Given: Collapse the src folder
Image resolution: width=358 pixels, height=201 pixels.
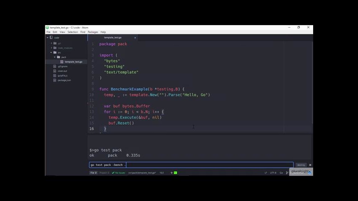Looking at the screenshot, I should [51, 52].
